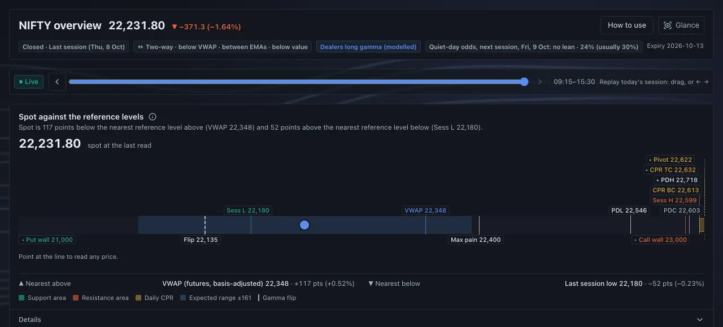Click the Flip 22,135 level tag
Viewport: 723px width, 327px height.
201,240
